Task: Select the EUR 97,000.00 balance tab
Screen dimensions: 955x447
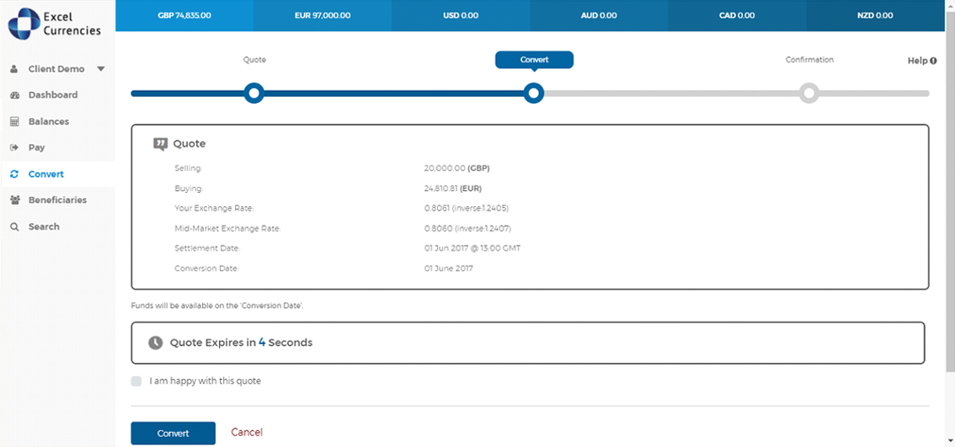Action: coord(323,15)
